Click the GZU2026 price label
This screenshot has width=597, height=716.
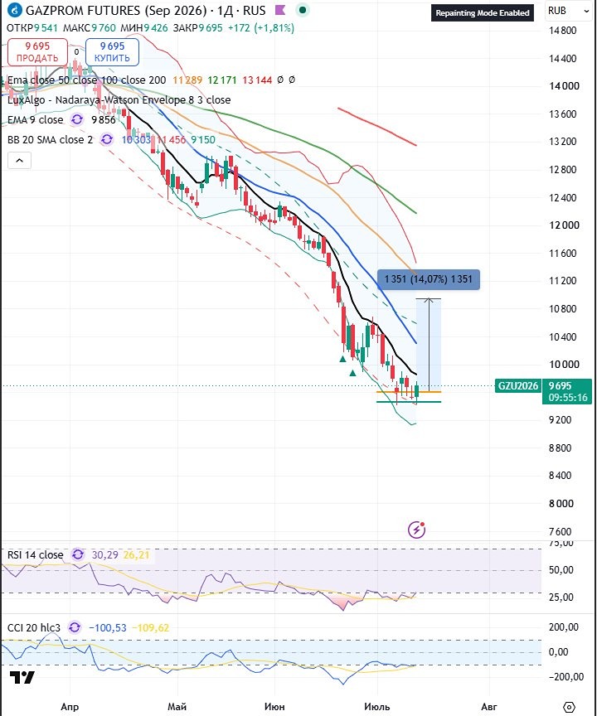click(518, 386)
